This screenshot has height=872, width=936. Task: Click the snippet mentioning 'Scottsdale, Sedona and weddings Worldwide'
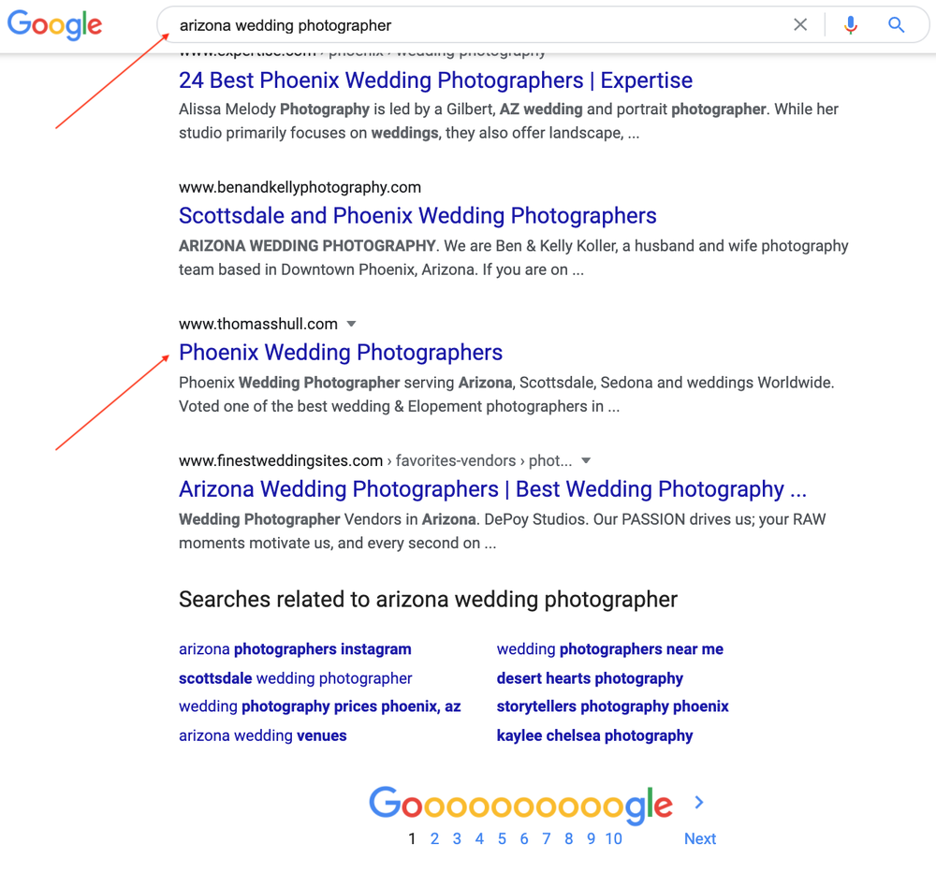point(506,395)
